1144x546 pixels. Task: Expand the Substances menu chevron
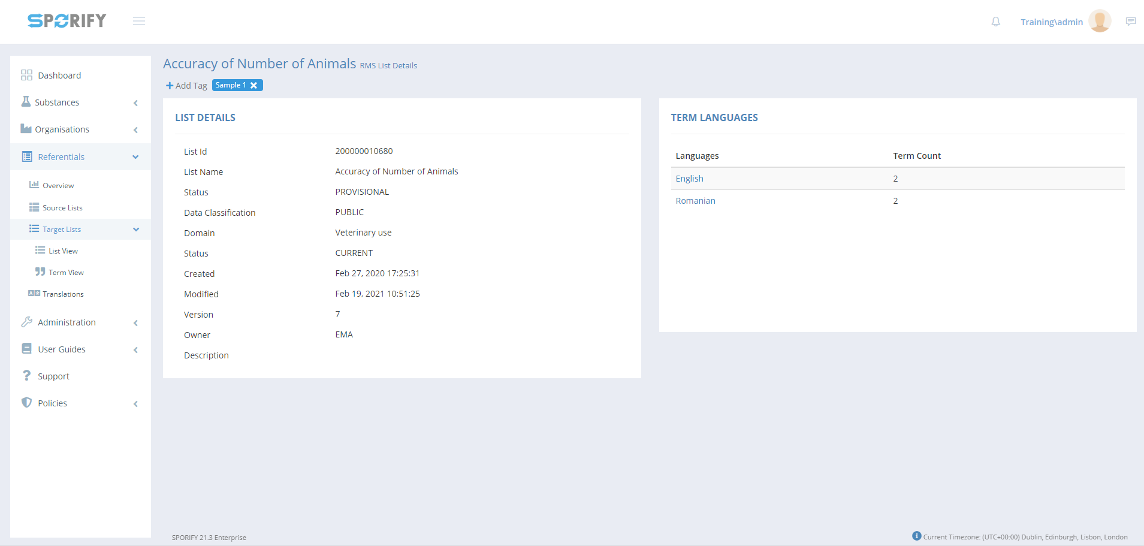click(x=135, y=103)
